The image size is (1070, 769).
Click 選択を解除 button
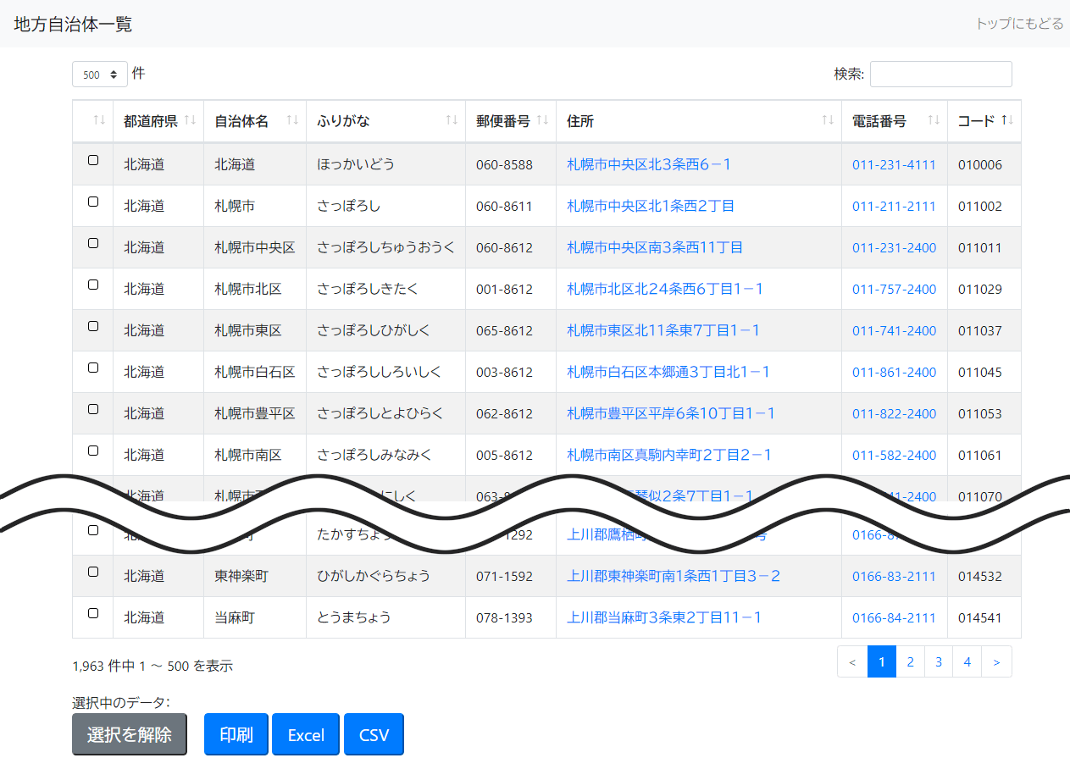pos(130,734)
